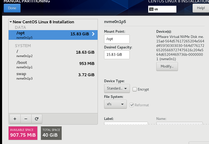Select the swap nvme0n1p3 partition
The width and height of the screenshot is (209, 144).
tap(53, 76)
